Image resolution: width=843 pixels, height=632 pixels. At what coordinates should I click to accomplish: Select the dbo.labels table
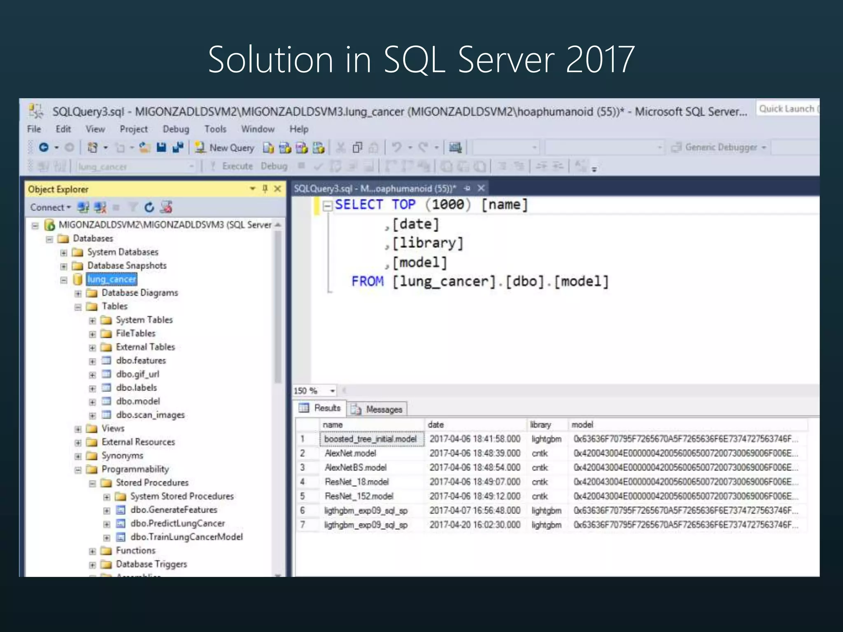pyautogui.click(x=136, y=388)
